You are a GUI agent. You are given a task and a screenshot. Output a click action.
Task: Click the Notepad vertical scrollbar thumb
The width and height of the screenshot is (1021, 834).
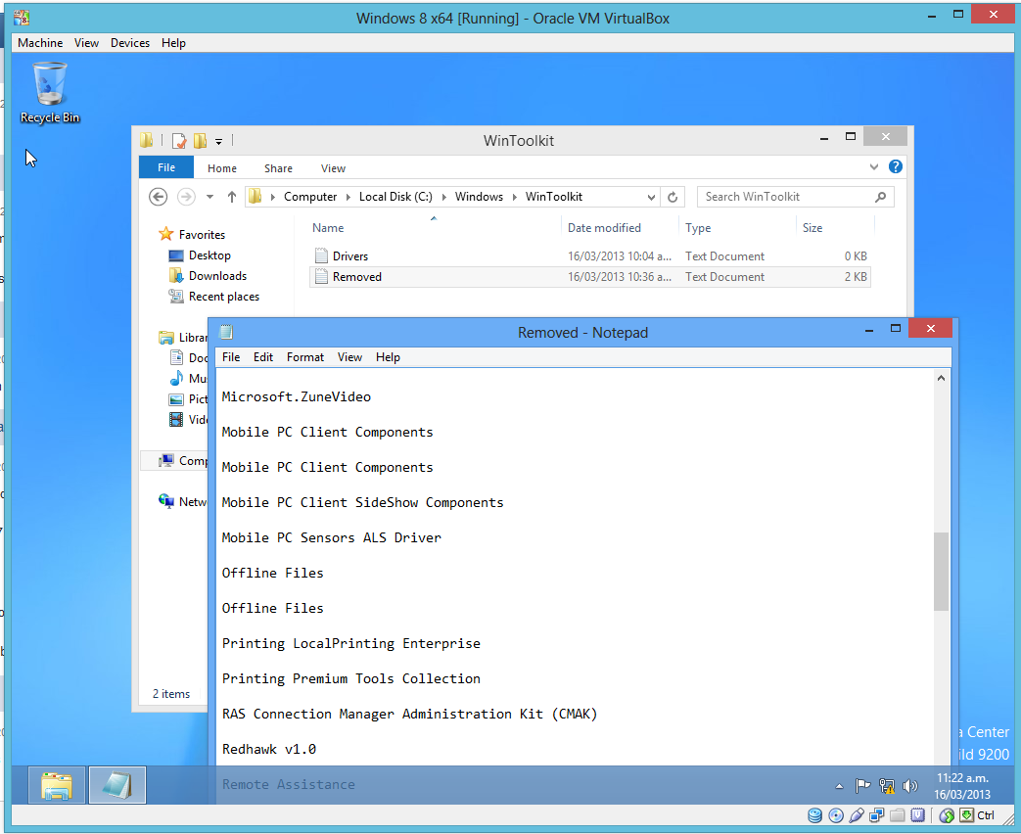coord(941,571)
